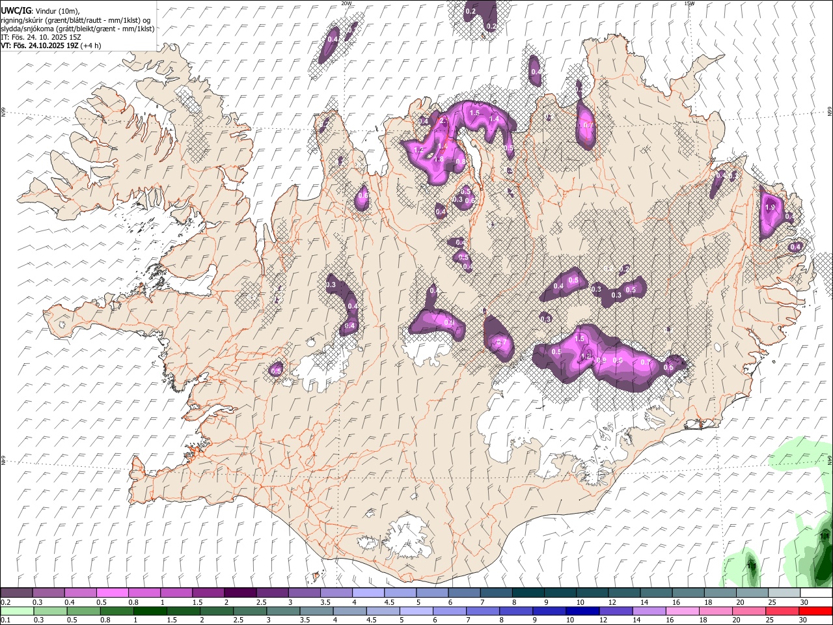Click the 'Vindur (10m),' text in the header
This screenshot has height=625, width=833.
coord(57,11)
